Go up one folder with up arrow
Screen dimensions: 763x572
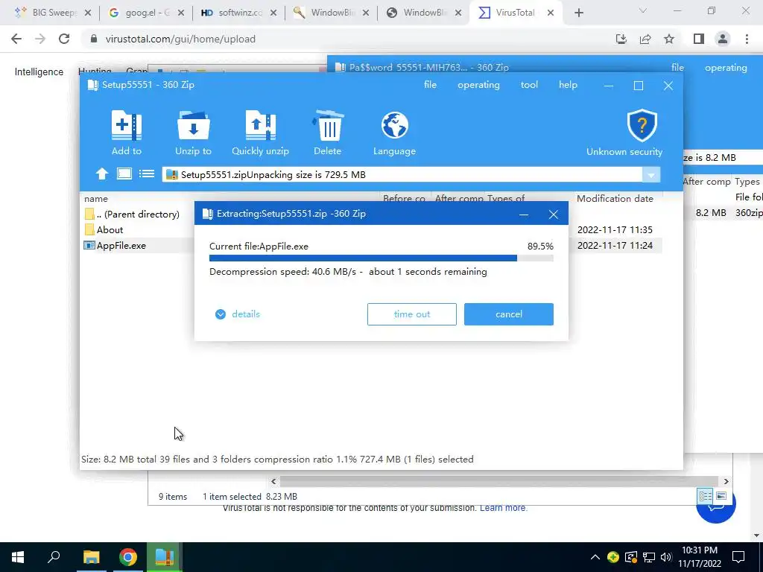click(101, 174)
